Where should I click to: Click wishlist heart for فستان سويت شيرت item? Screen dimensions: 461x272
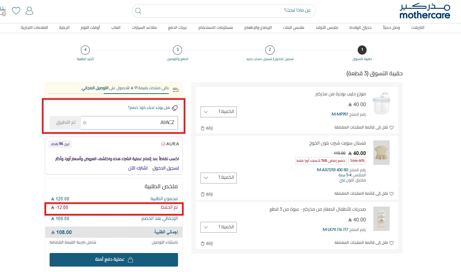coord(391,194)
